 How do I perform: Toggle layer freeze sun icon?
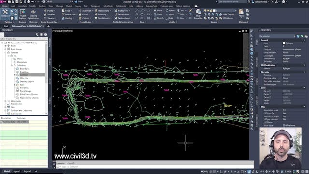coord(208,11)
